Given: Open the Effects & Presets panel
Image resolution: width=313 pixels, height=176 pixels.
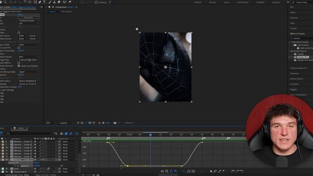Looking at the screenshot, I should pos(297,34).
